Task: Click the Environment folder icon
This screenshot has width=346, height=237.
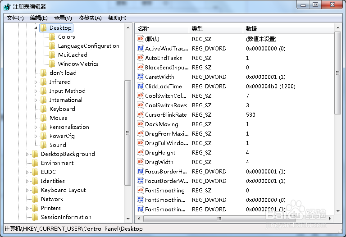Action: tap(35, 163)
